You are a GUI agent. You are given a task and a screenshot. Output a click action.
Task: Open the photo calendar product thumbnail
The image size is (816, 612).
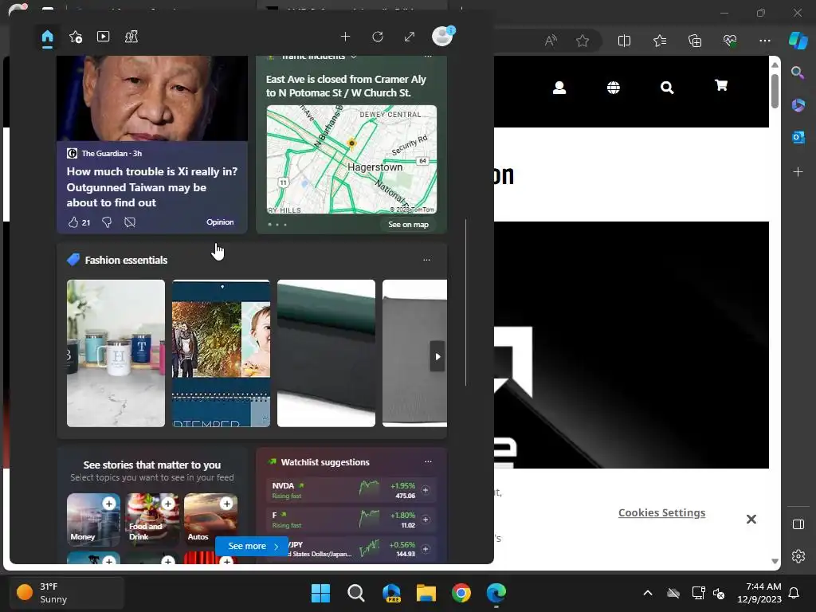tap(222, 353)
